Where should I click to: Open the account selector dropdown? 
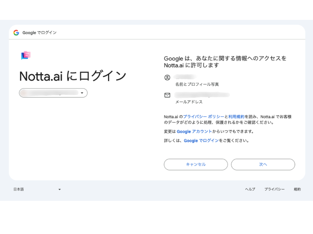53,93
